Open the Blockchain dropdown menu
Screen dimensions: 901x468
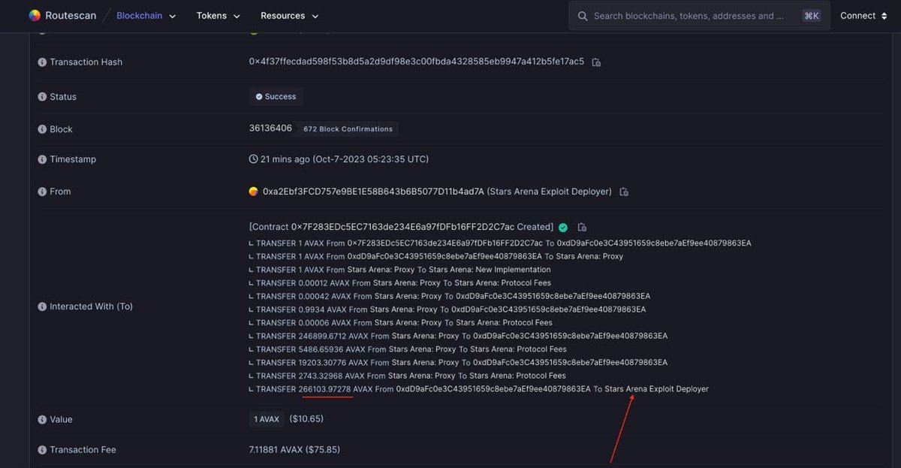pos(146,16)
